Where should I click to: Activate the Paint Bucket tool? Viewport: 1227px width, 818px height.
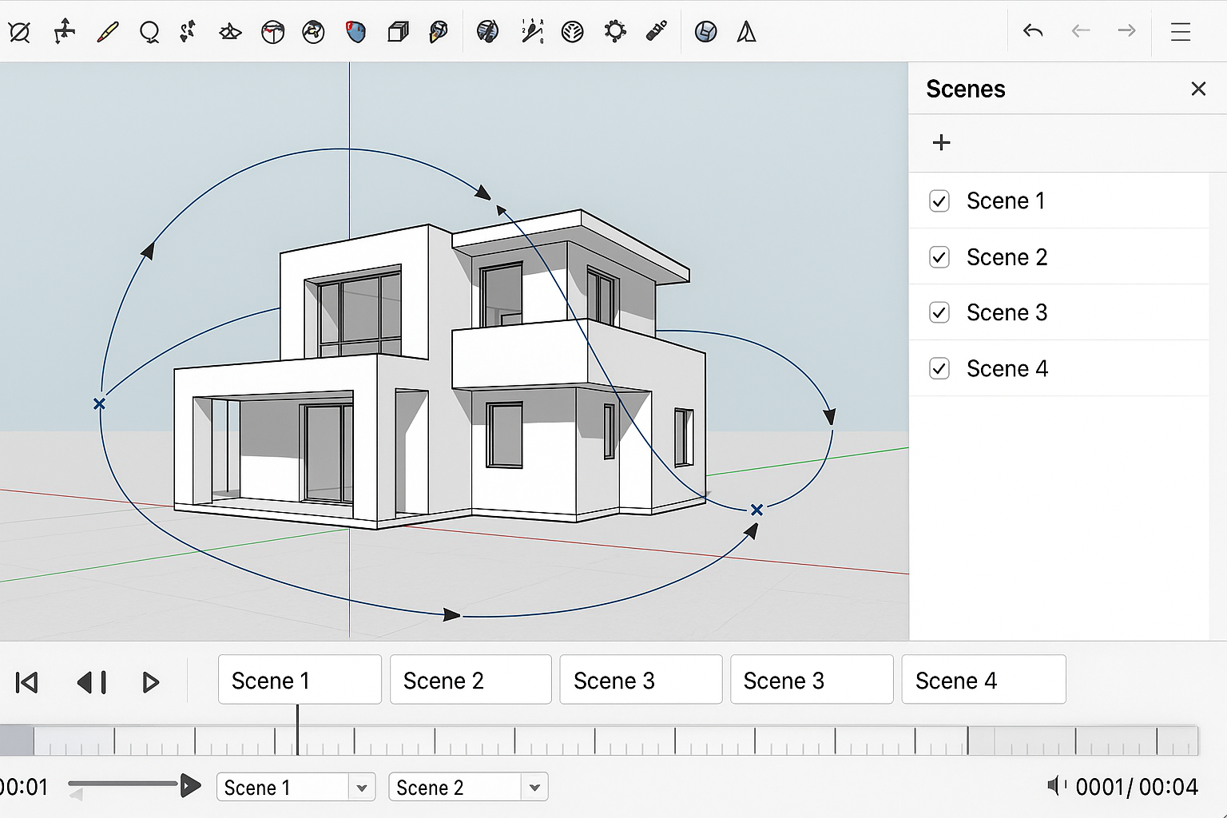[355, 32]
